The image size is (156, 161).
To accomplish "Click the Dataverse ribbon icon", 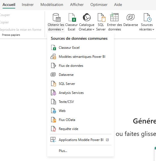I will click(x=131, y=17).
